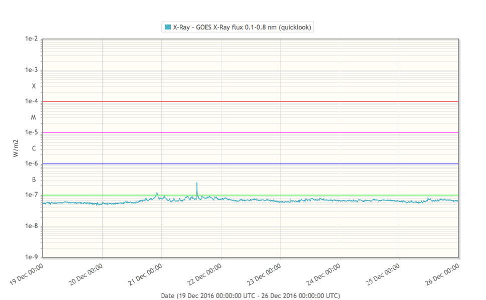Select the "1e-6" y-axis label
The width and height of the screenshot is (486, 300).
coord(31,163)
